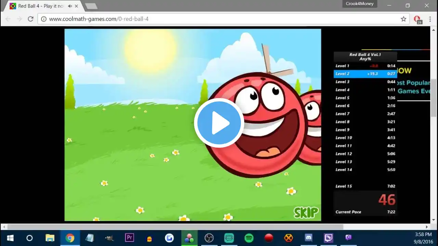Image resolution: width=438 pixels, height=246 pixels.
Task: Open the red extension icon with badge
Action: coord(417,19)
